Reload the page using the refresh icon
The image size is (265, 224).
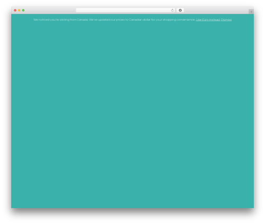(172, 10)
